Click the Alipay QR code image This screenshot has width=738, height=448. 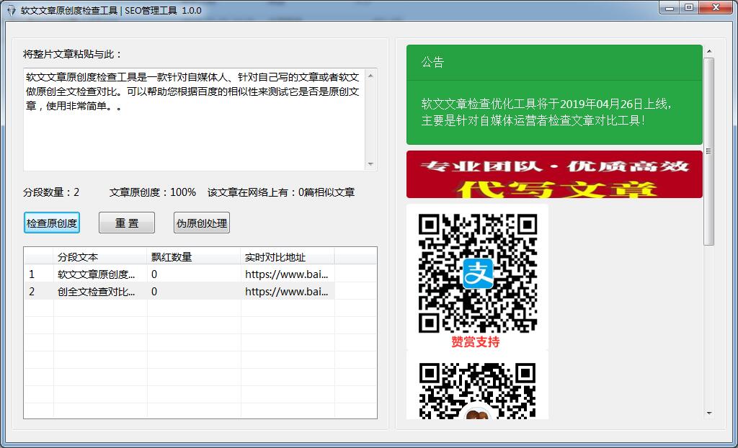pyautogui.click(x=478, y=274)
